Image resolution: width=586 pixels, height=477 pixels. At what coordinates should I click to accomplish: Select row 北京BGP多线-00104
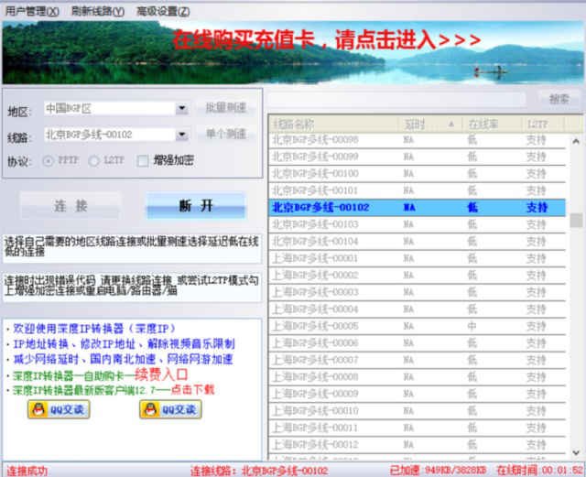point(418,242)
